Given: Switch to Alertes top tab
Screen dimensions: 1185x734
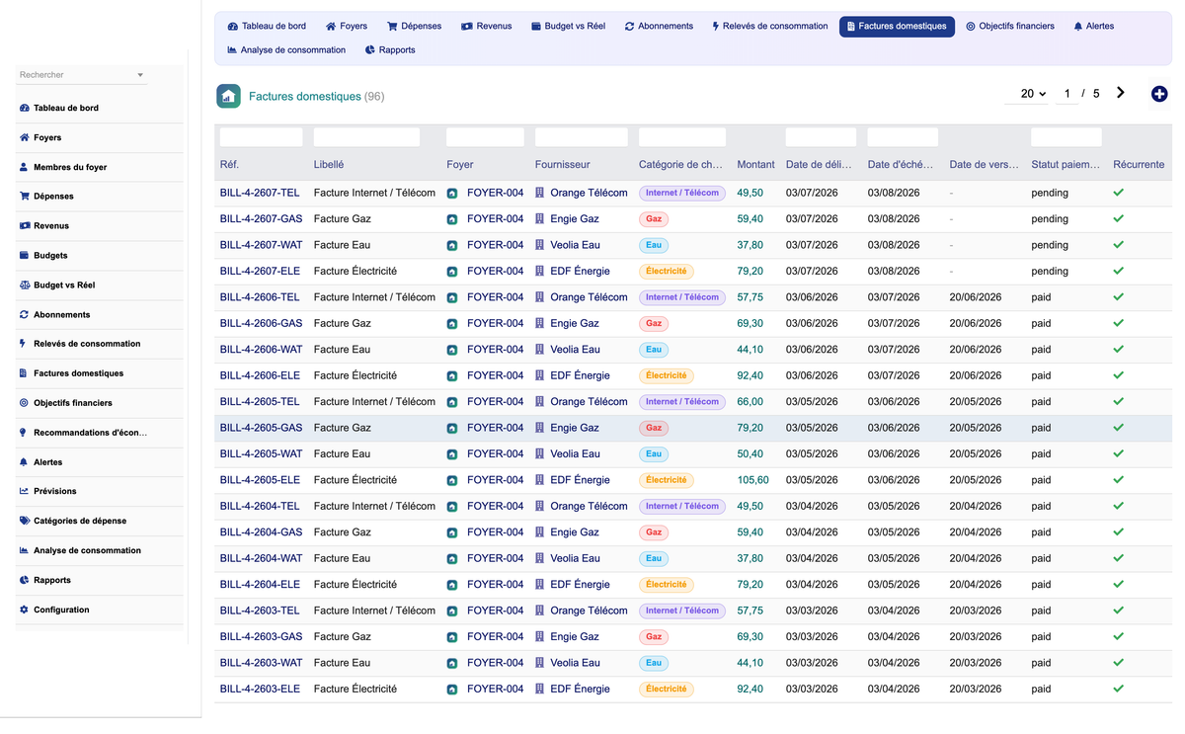Looking at the screenshot, I should (1093, 27).
